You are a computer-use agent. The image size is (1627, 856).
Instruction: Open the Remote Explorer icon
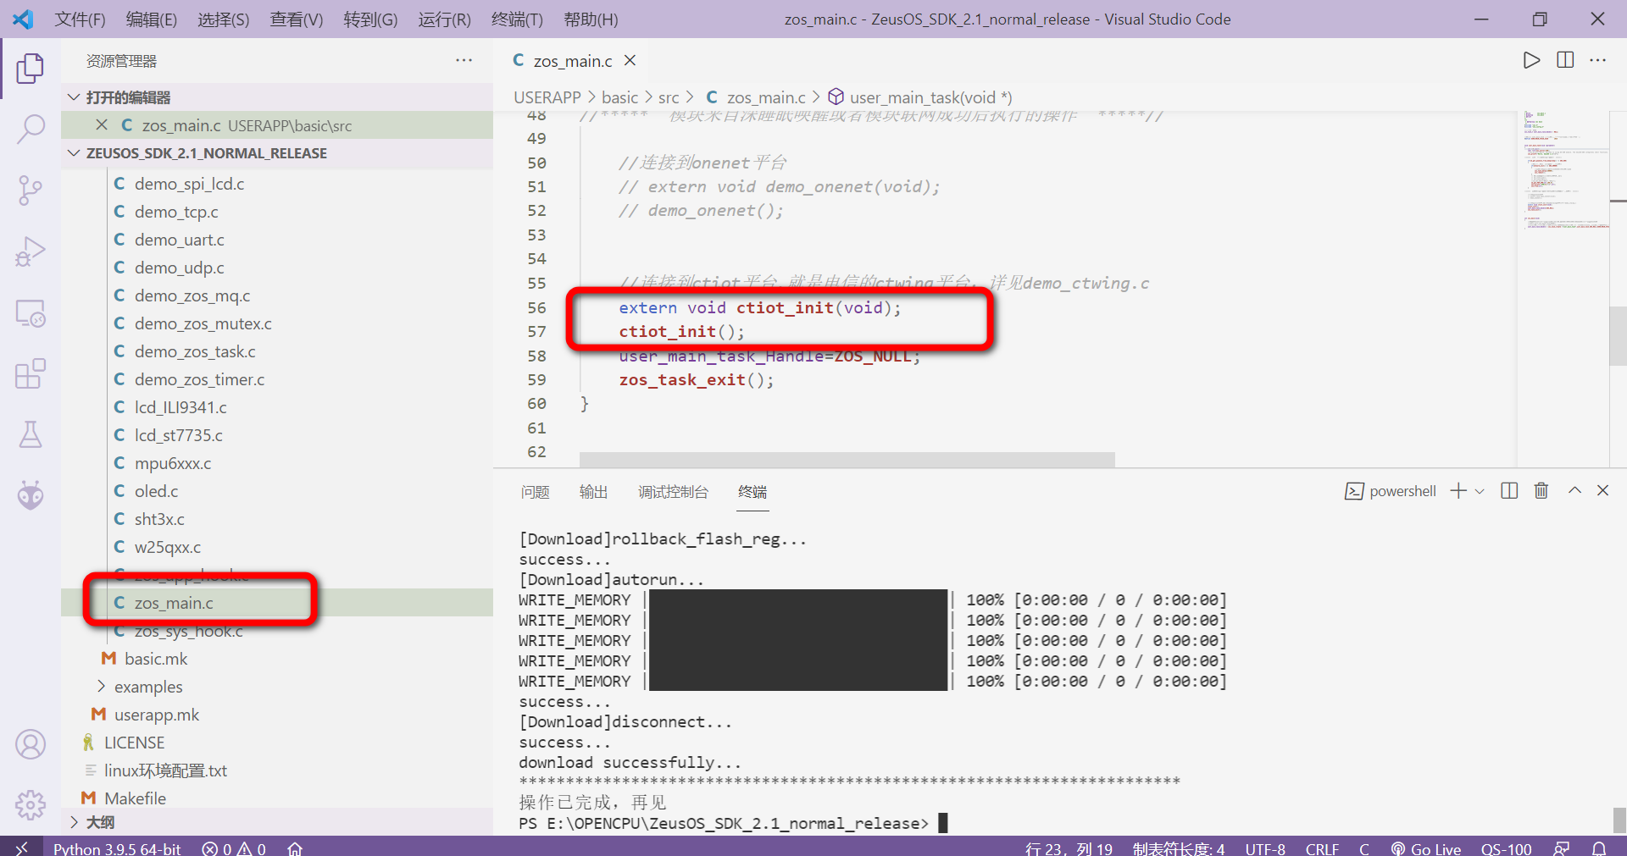(31, 312)
